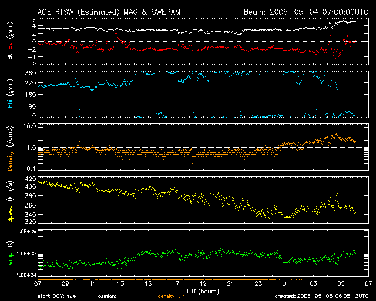Click the 23 hour tick label
The height and width of the screenshot is (301, 376).
(258, 283)
